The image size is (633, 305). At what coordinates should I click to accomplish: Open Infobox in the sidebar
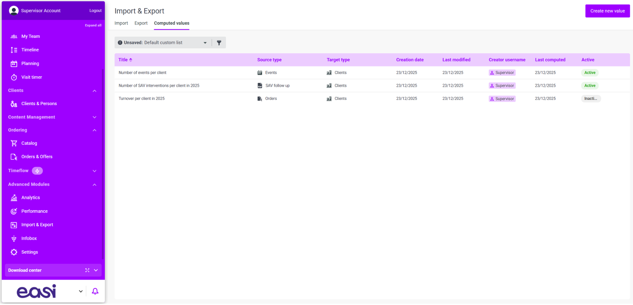pos(29,238)
